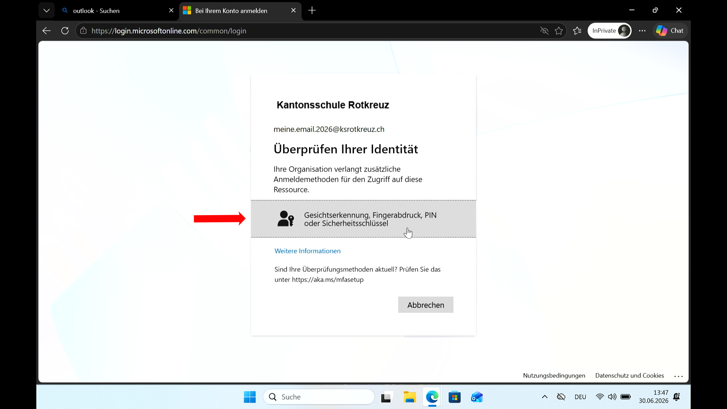Go back to the previous page
The height and width of the screenshot is (409, 727).
click(47, 31)
